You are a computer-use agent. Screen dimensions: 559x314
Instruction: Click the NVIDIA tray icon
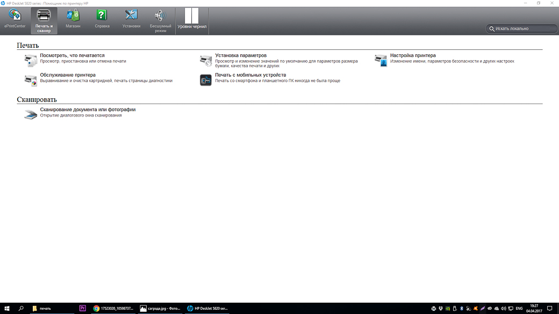point(448,309)
